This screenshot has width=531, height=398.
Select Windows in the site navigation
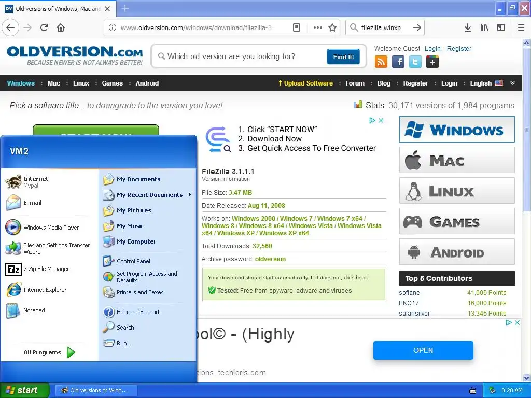pos(21,83)
